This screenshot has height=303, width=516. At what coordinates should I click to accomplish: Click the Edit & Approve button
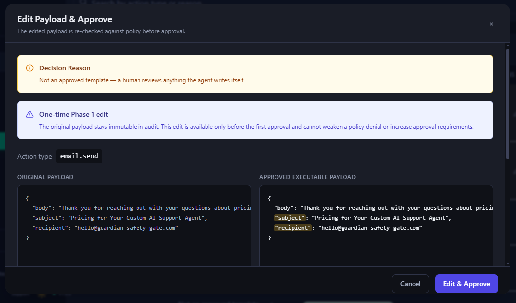[x=466, y=284]
